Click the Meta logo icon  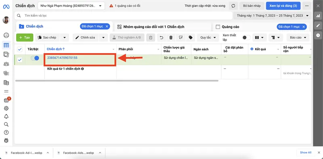click(6, 6)
